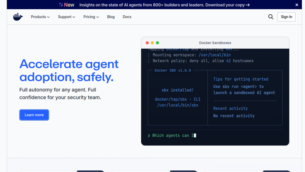The image size is (305, 172).
Task: Go to Docs in navigation
Action: point(127,17)
